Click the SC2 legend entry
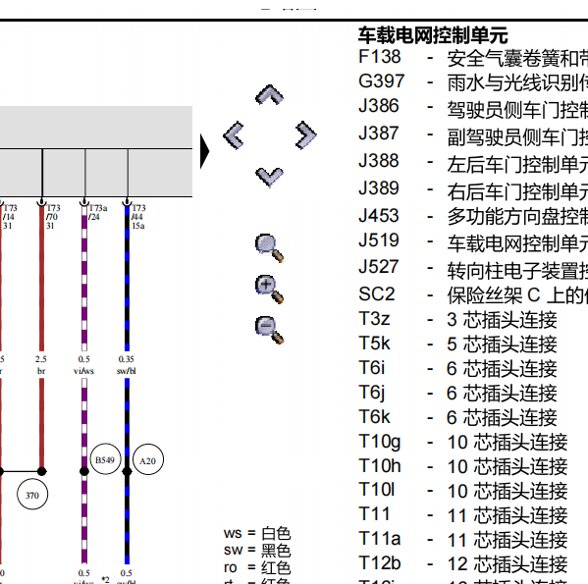588x584 pixels. tap(472, 294)
